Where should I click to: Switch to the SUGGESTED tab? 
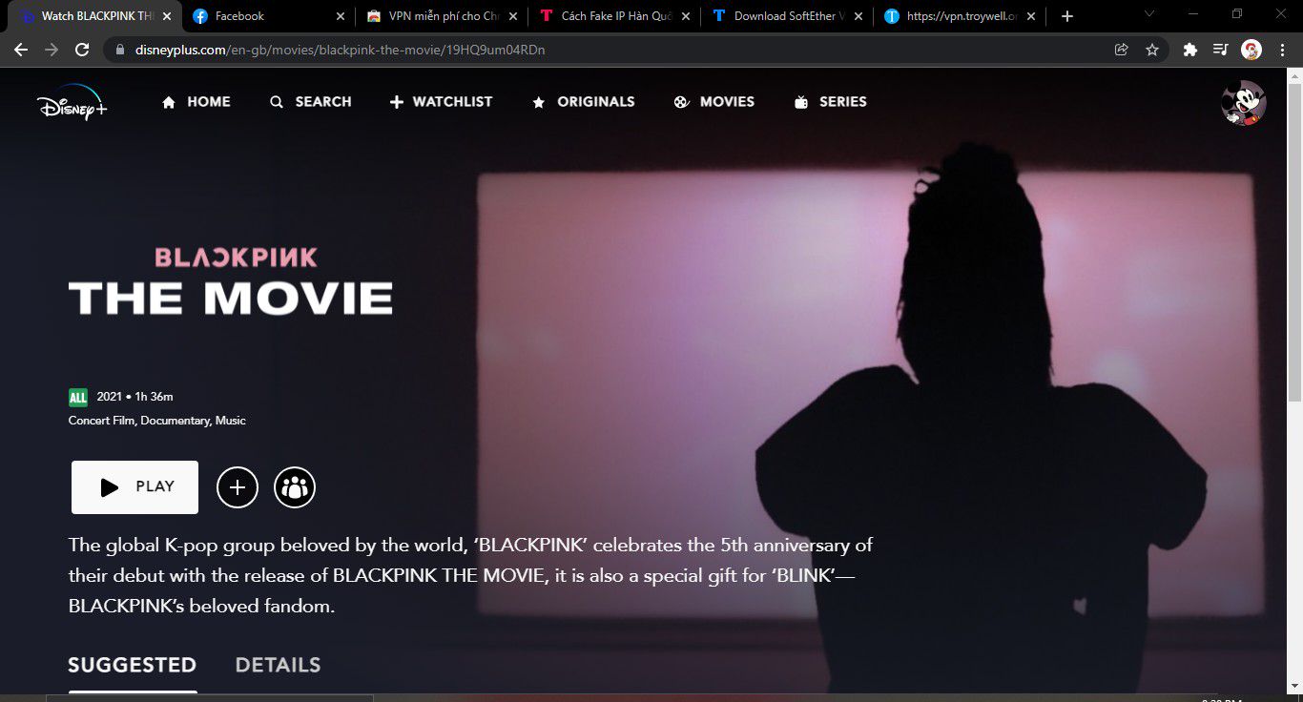click(x=132, y=665)
